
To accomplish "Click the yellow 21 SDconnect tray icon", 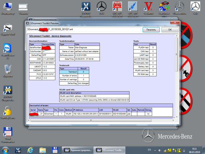I will pyautogui.click(x=179, y=150).
